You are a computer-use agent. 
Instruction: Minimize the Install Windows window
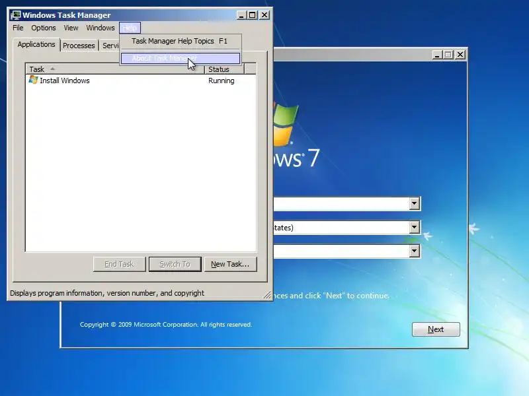point(437,55)
